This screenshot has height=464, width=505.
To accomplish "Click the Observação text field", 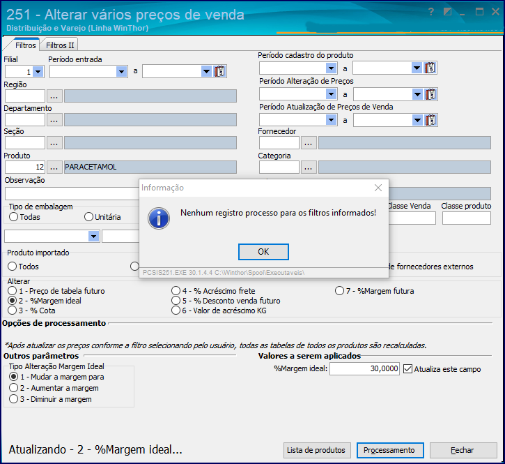I will point(72,194).
